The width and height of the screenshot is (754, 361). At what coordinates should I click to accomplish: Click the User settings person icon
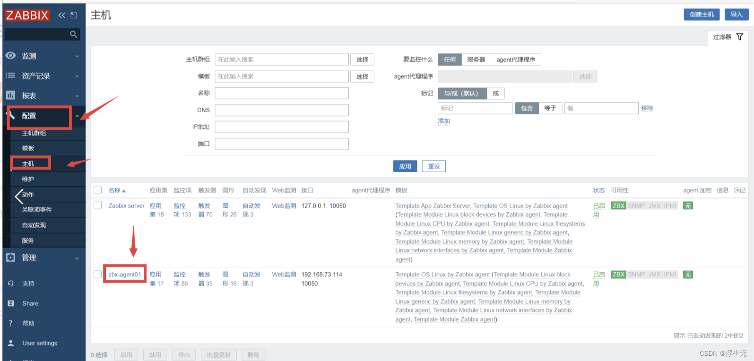click(11, 343)
